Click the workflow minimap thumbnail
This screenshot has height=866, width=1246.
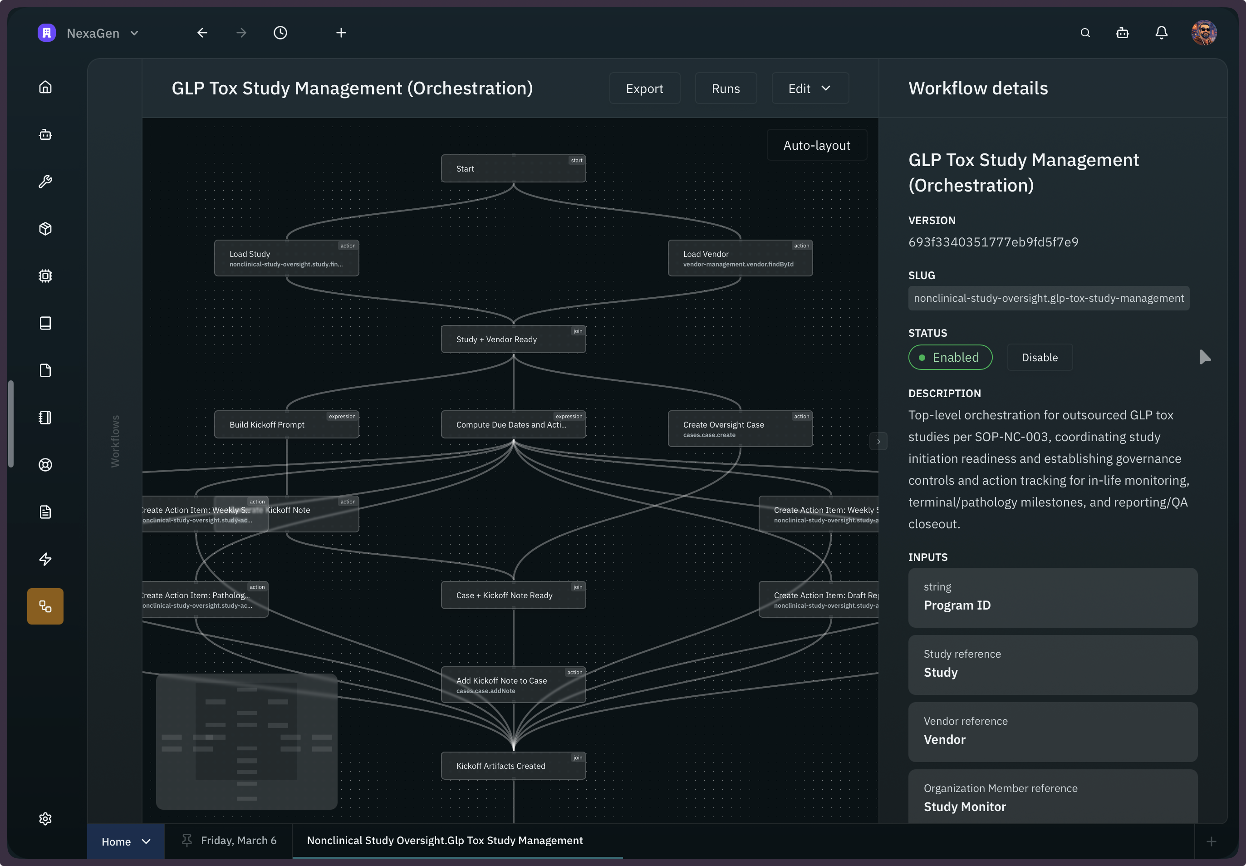click(x=246, y=741)
